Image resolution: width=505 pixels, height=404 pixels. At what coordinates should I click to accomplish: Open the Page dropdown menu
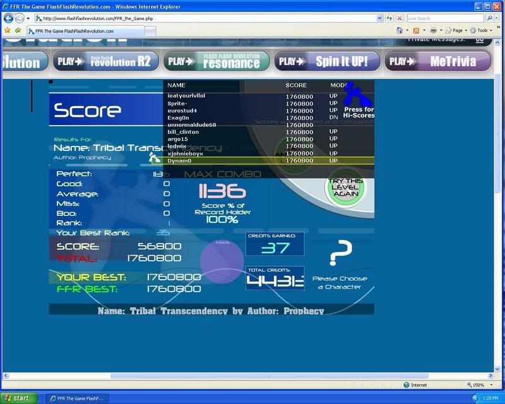[x=457, y=30]
